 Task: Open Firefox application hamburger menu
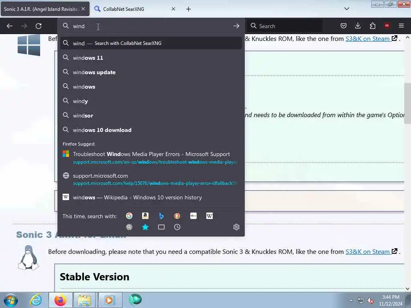coord(401,26)
